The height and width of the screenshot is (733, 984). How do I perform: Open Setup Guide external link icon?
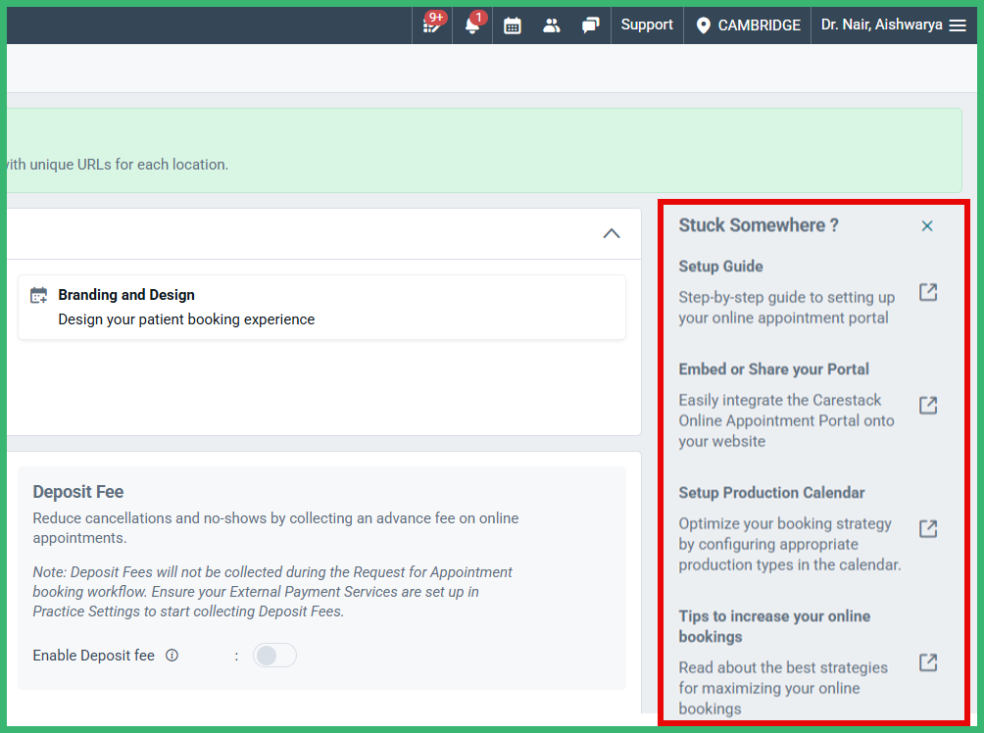(927, 292)
